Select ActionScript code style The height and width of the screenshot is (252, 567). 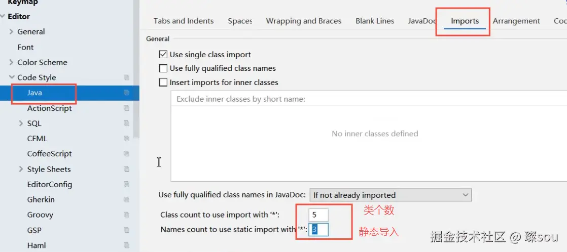(x=50, y=108)
